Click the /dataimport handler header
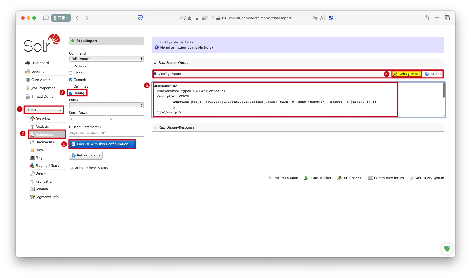This screenshot has width=471, height=278. pos(107,41)
